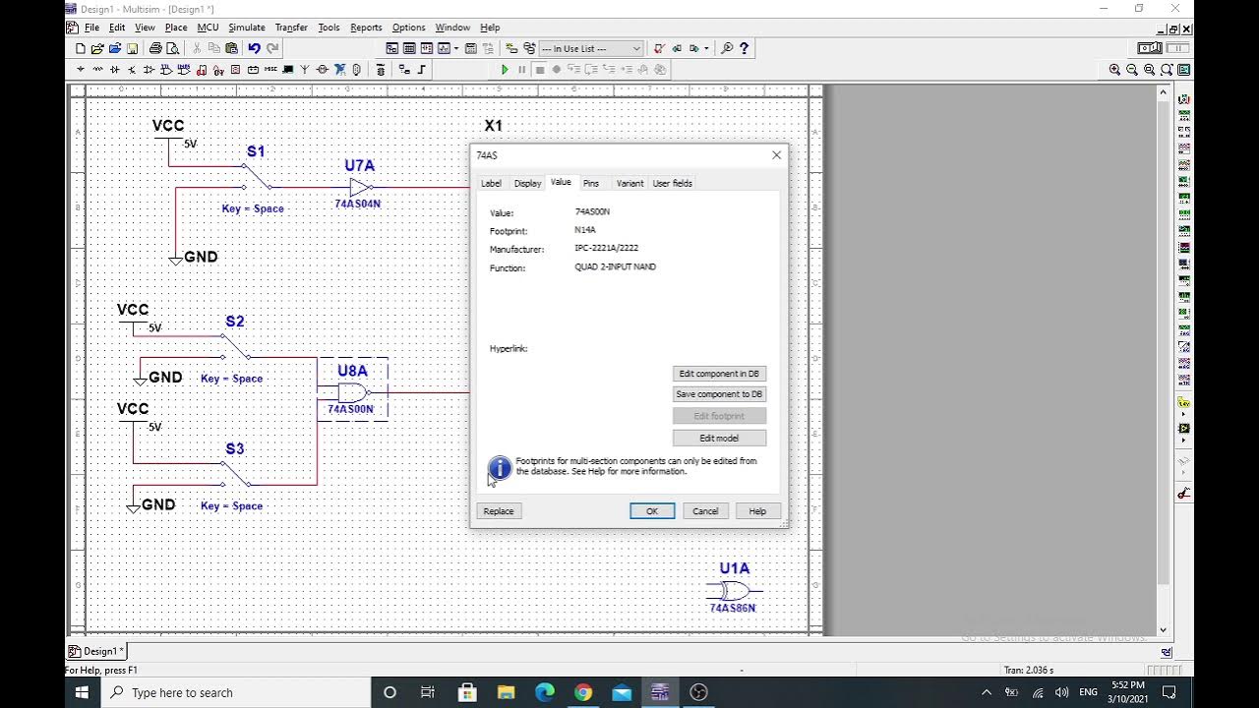
Task: Toggle the Spreadsheet View icon
Action: tap(409, 48)
